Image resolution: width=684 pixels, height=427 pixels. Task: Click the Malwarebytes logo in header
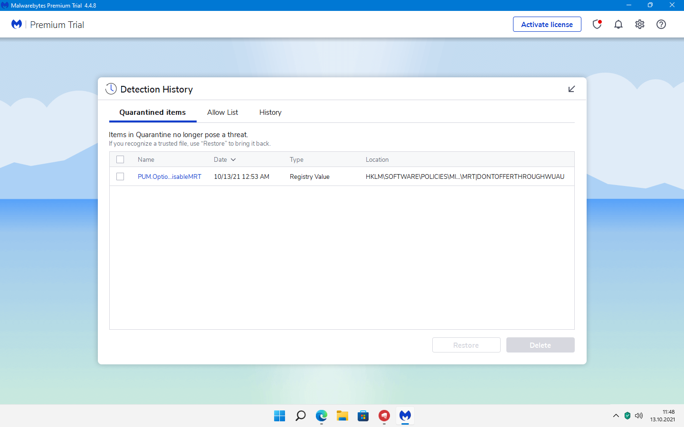[17, 24]
